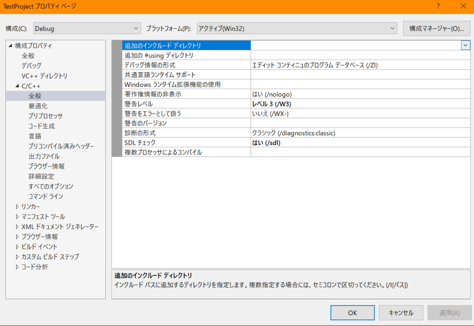Select the 警告をエラーとして扱う row
Image resolution: width=474 pixels, height=326 pixels.
tap(296, 113)
